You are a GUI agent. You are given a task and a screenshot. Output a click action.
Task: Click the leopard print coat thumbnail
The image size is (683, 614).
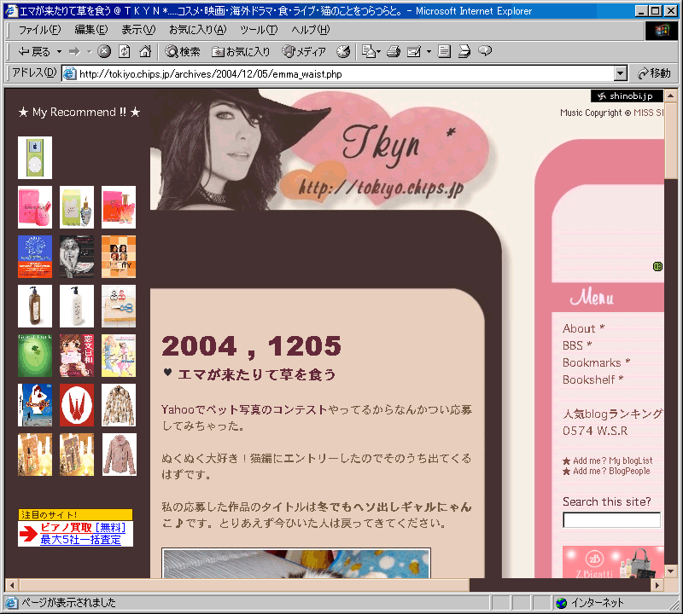pyautogui.click(x=119, y=405)
